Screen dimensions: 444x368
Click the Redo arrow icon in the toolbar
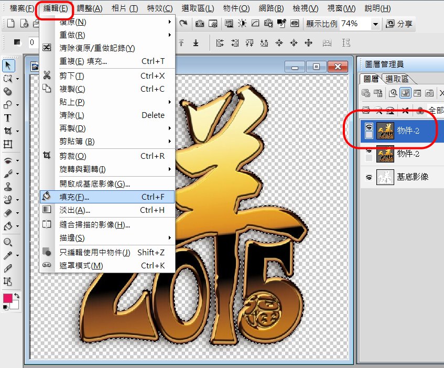point(183,23)
